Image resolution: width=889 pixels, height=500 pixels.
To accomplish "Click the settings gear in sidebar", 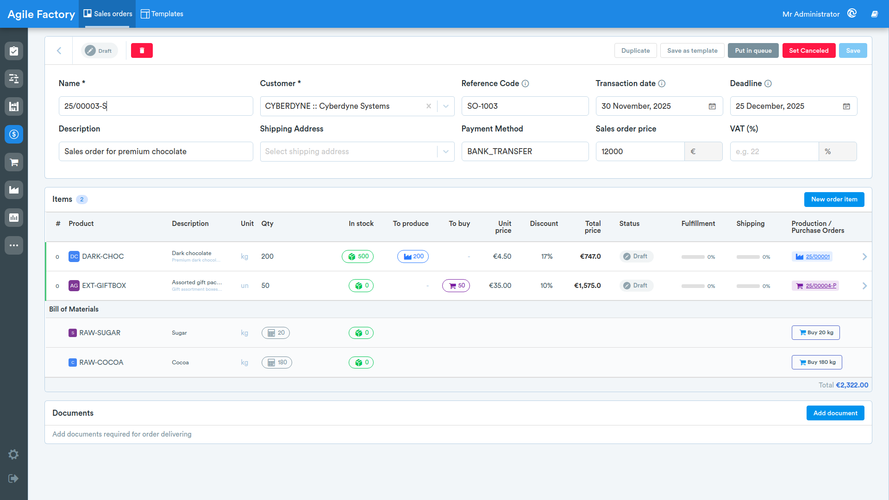I will 13,454.
